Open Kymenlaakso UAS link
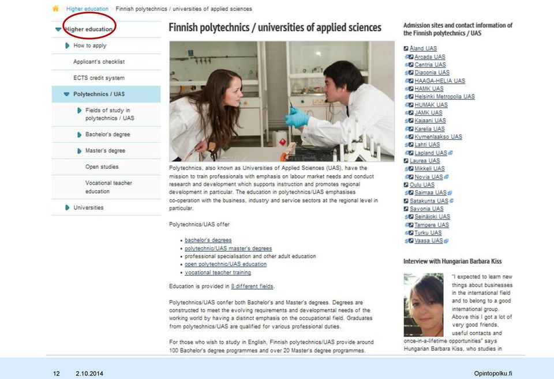 click(438, 137)
